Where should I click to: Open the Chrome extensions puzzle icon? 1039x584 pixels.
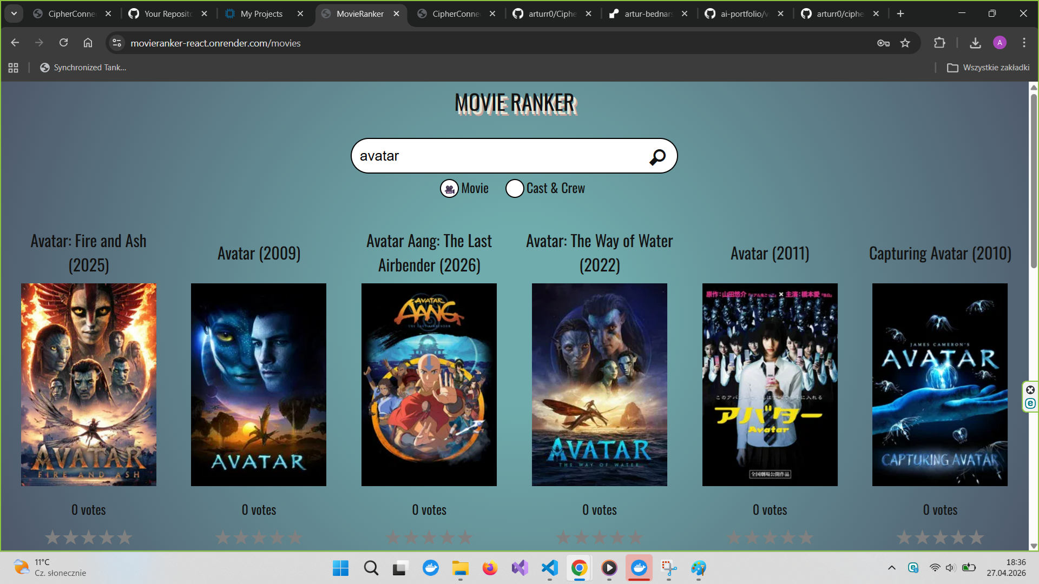click(x=940, y=43)
